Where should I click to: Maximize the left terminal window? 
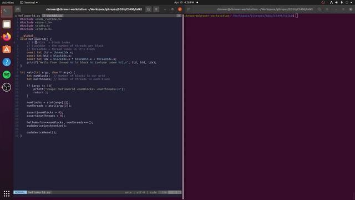pos(173,9)
